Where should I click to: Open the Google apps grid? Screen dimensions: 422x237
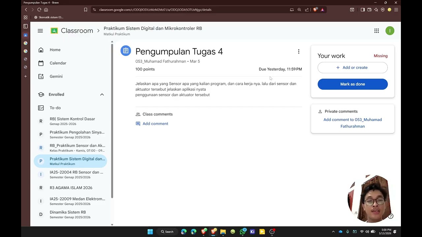tap(377, 31)
